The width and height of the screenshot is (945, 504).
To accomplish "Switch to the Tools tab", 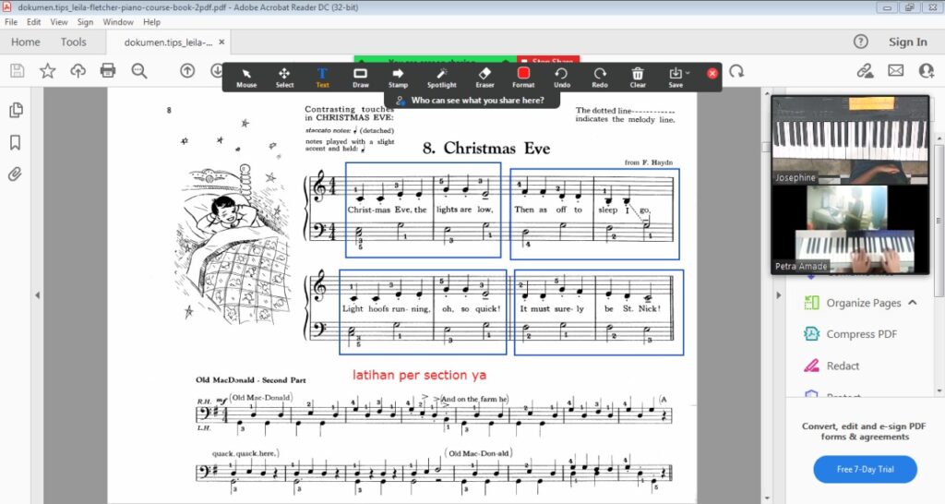I will pyautogui.click(x=74, y=42).
